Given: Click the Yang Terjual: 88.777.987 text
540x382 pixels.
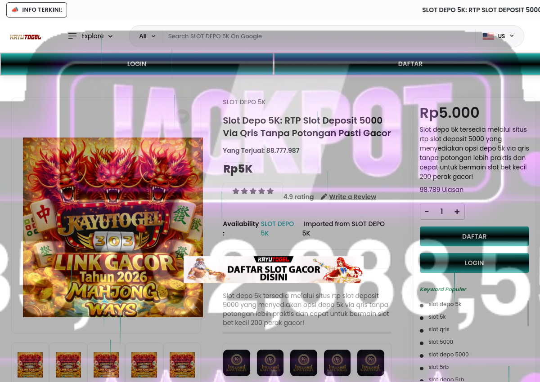Looking at the screenshot, I should pos(261,151).
